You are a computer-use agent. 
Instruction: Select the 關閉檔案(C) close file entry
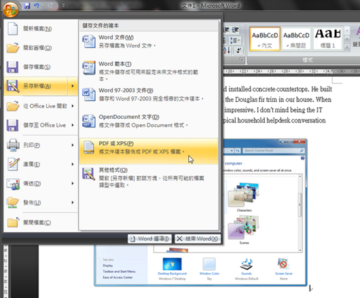41,222
